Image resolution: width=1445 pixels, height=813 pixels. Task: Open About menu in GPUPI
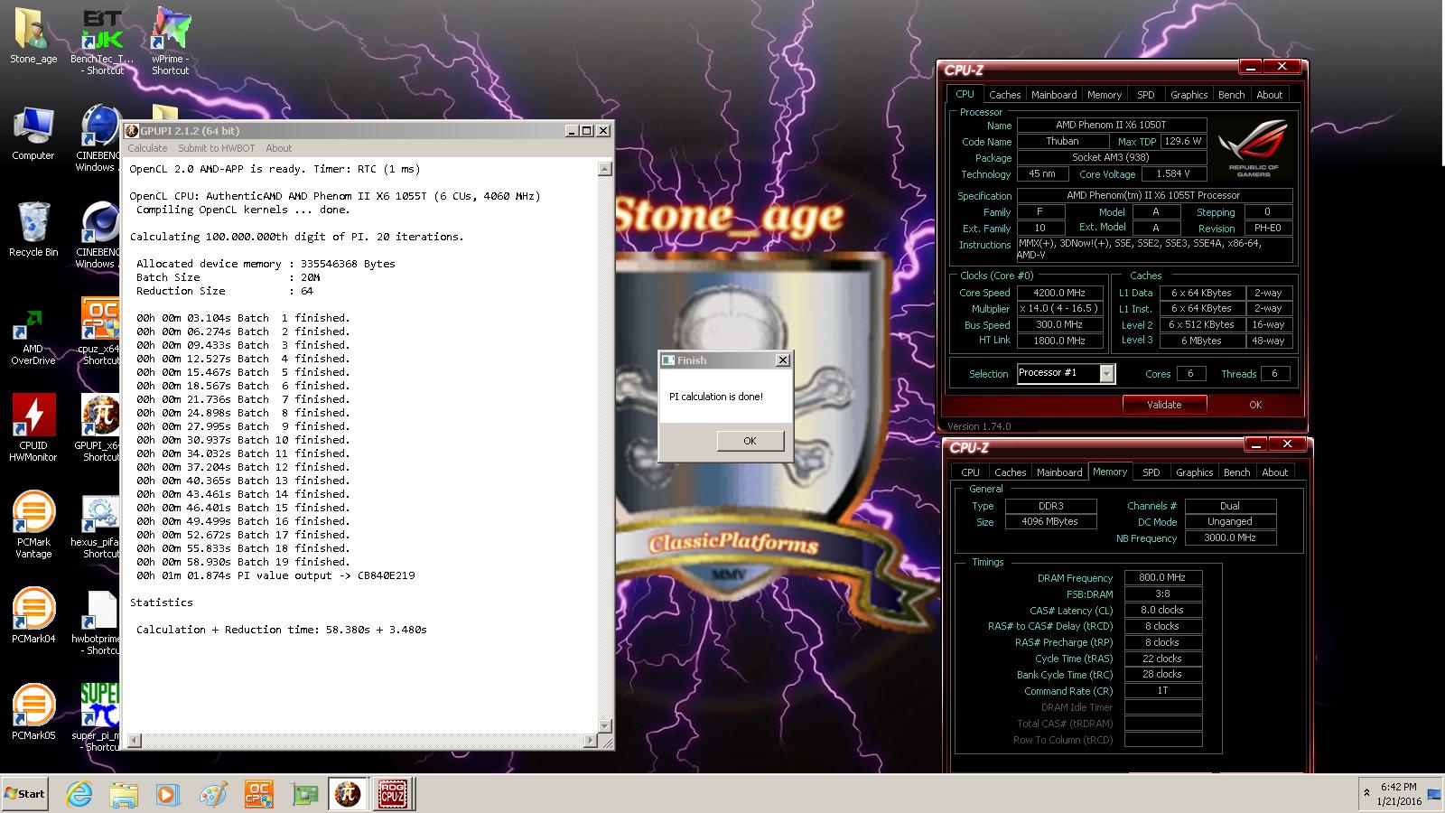(278, 148)
